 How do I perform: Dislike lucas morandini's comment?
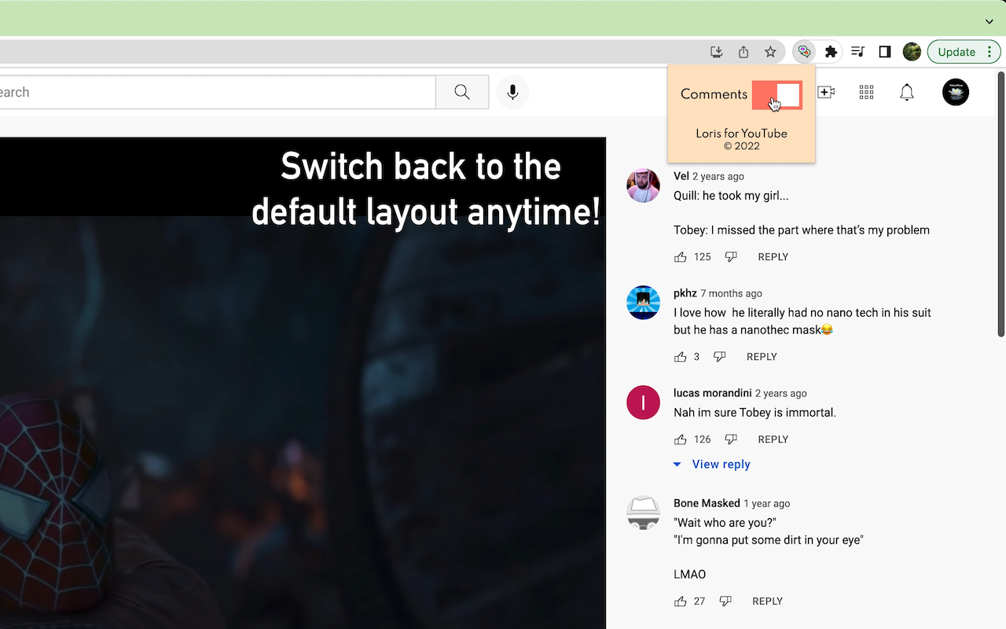click(731, 440)
